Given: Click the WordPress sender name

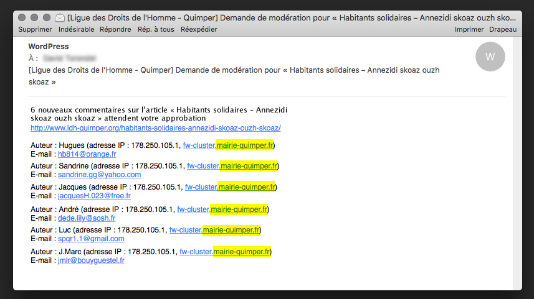Looking at the screenshot, I should tap(48, 47).
